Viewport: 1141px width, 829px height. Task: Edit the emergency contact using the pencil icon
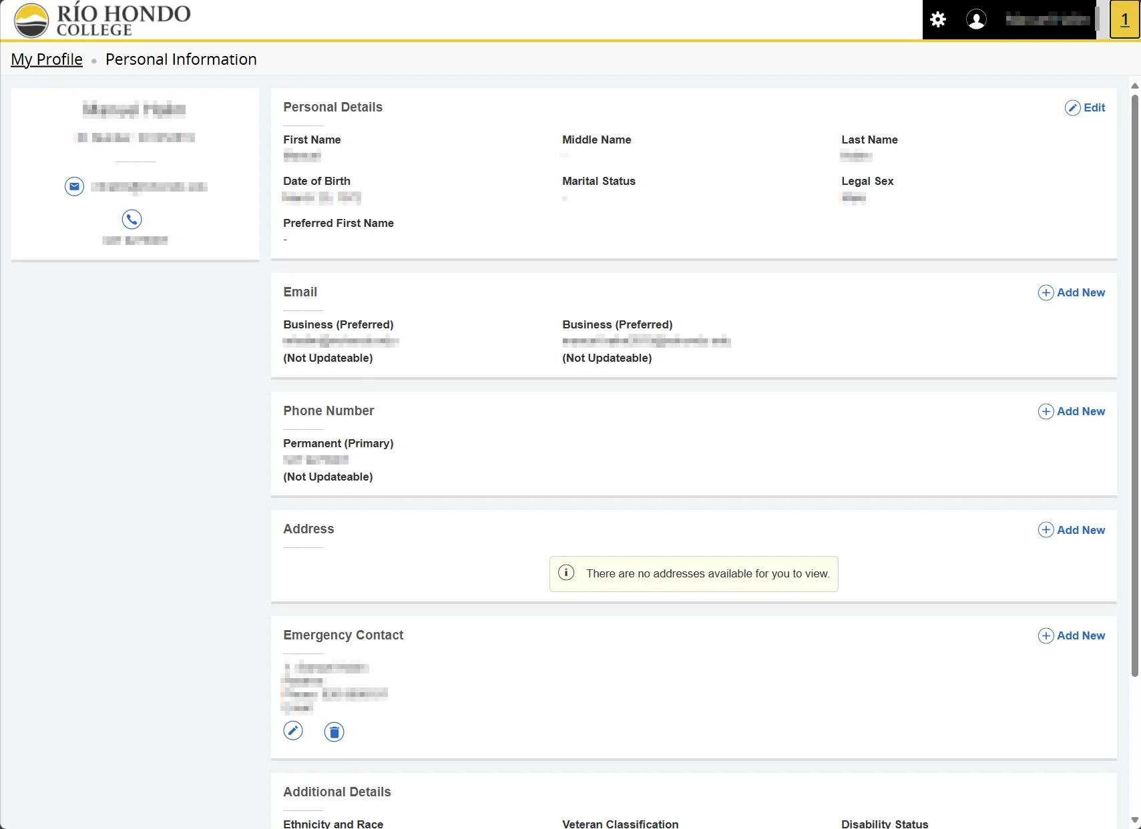click(293, 731)
